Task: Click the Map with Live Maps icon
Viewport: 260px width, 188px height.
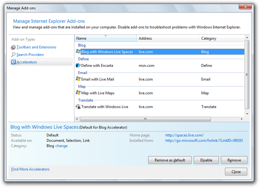Action: point(78,93)
